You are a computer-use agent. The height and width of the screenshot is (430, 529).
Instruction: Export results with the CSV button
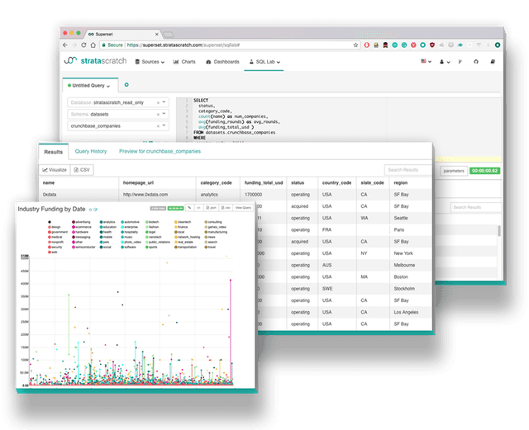82,169
